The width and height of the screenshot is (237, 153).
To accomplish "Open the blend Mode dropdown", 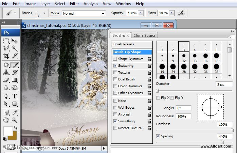I will [84, 13].
